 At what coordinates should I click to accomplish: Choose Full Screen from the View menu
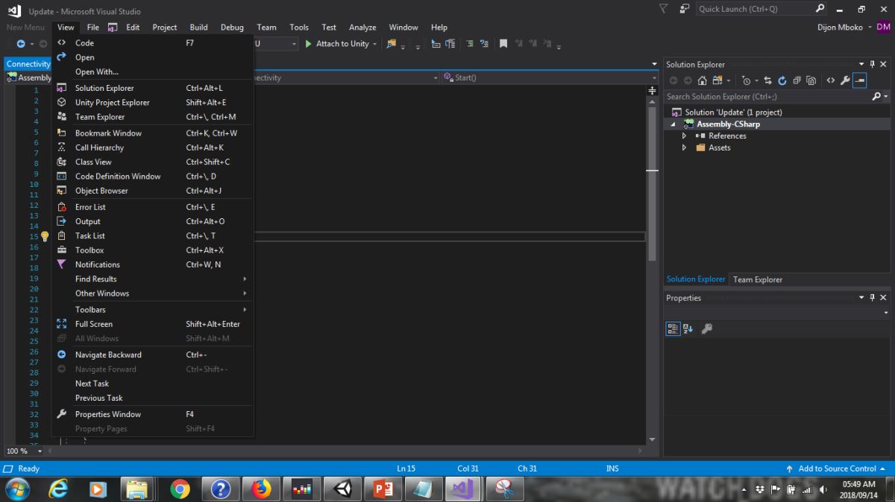tap(153, 324)
